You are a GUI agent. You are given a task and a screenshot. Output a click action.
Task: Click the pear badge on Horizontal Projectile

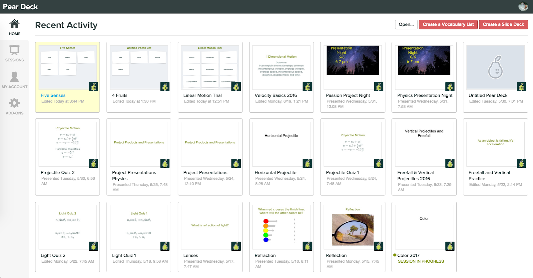[x=307, y=163]
